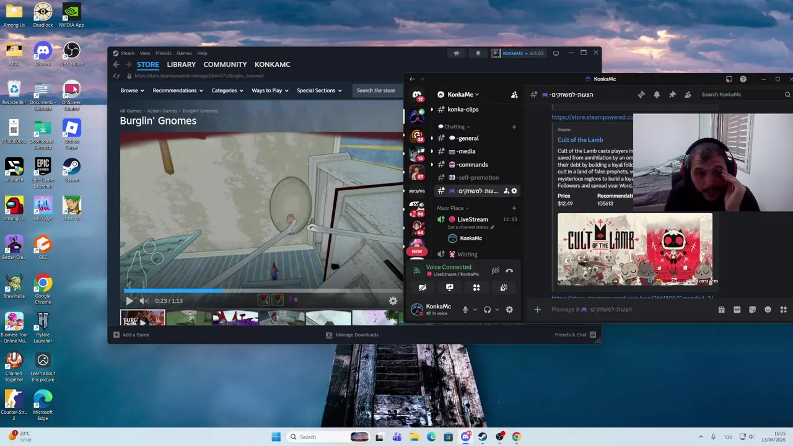The height and width of the screenshot is (446, 793).
Task: Open the Steam COMMUNITY tab
Action: tap(225, 64)
